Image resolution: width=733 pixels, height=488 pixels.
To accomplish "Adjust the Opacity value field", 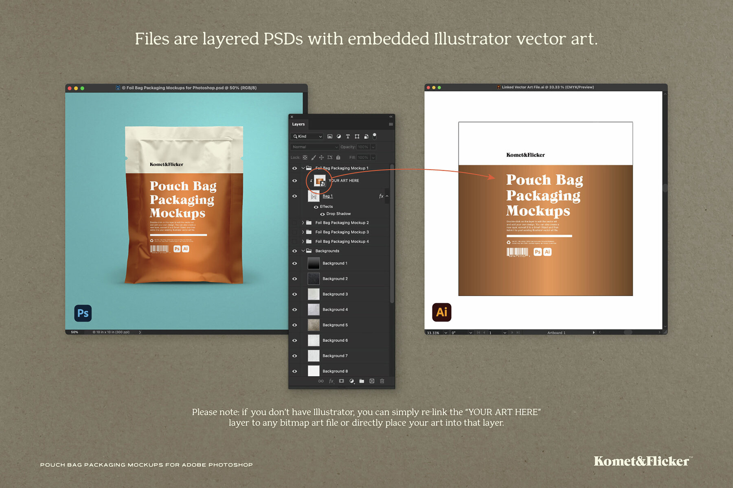I will point(363,147).
